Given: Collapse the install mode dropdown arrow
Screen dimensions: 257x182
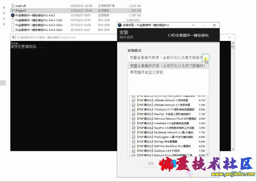Looking at the screenshot, I should click(x=206, y=58).
